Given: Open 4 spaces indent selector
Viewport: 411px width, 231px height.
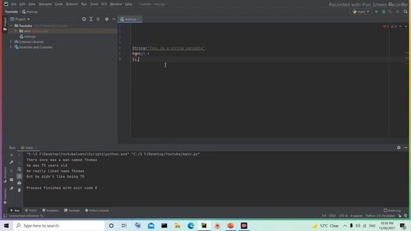Looking at the screenshot, I should 356,216.
